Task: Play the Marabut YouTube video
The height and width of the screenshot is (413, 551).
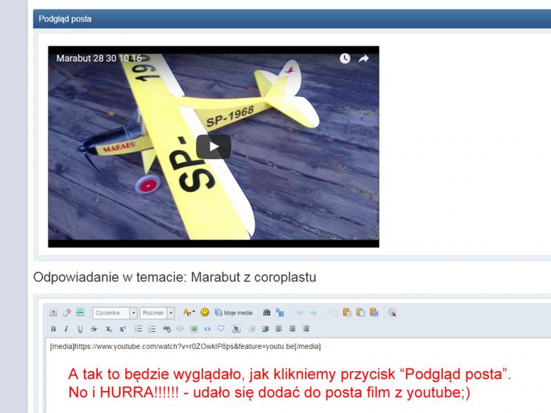Action: pyautogui.click(x=213, y=146)
